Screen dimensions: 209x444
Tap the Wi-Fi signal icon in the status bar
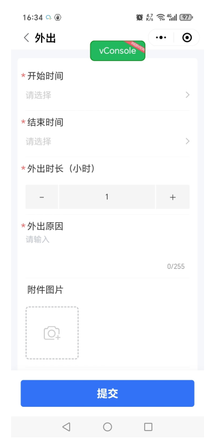(161, 18)
